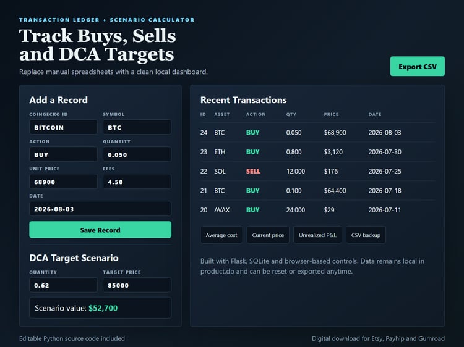Choose the Unrealized P&L chip
Viewport: 464px width, 347px height.
[317, 235]
